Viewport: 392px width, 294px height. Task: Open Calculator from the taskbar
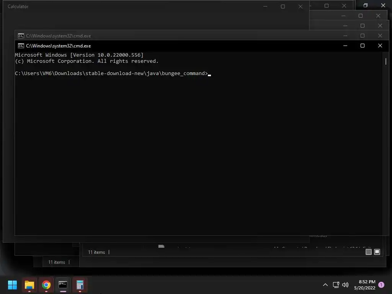(x=80, y=285)
